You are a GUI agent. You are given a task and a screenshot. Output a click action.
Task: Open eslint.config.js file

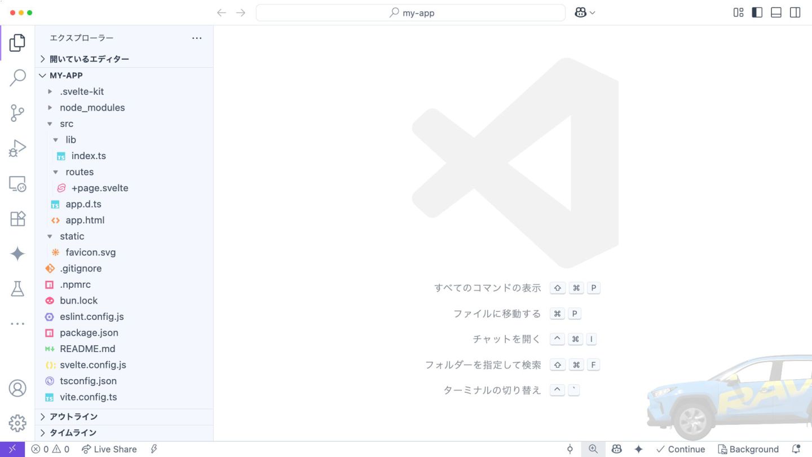pyautogui.click(x=124, y=317)
